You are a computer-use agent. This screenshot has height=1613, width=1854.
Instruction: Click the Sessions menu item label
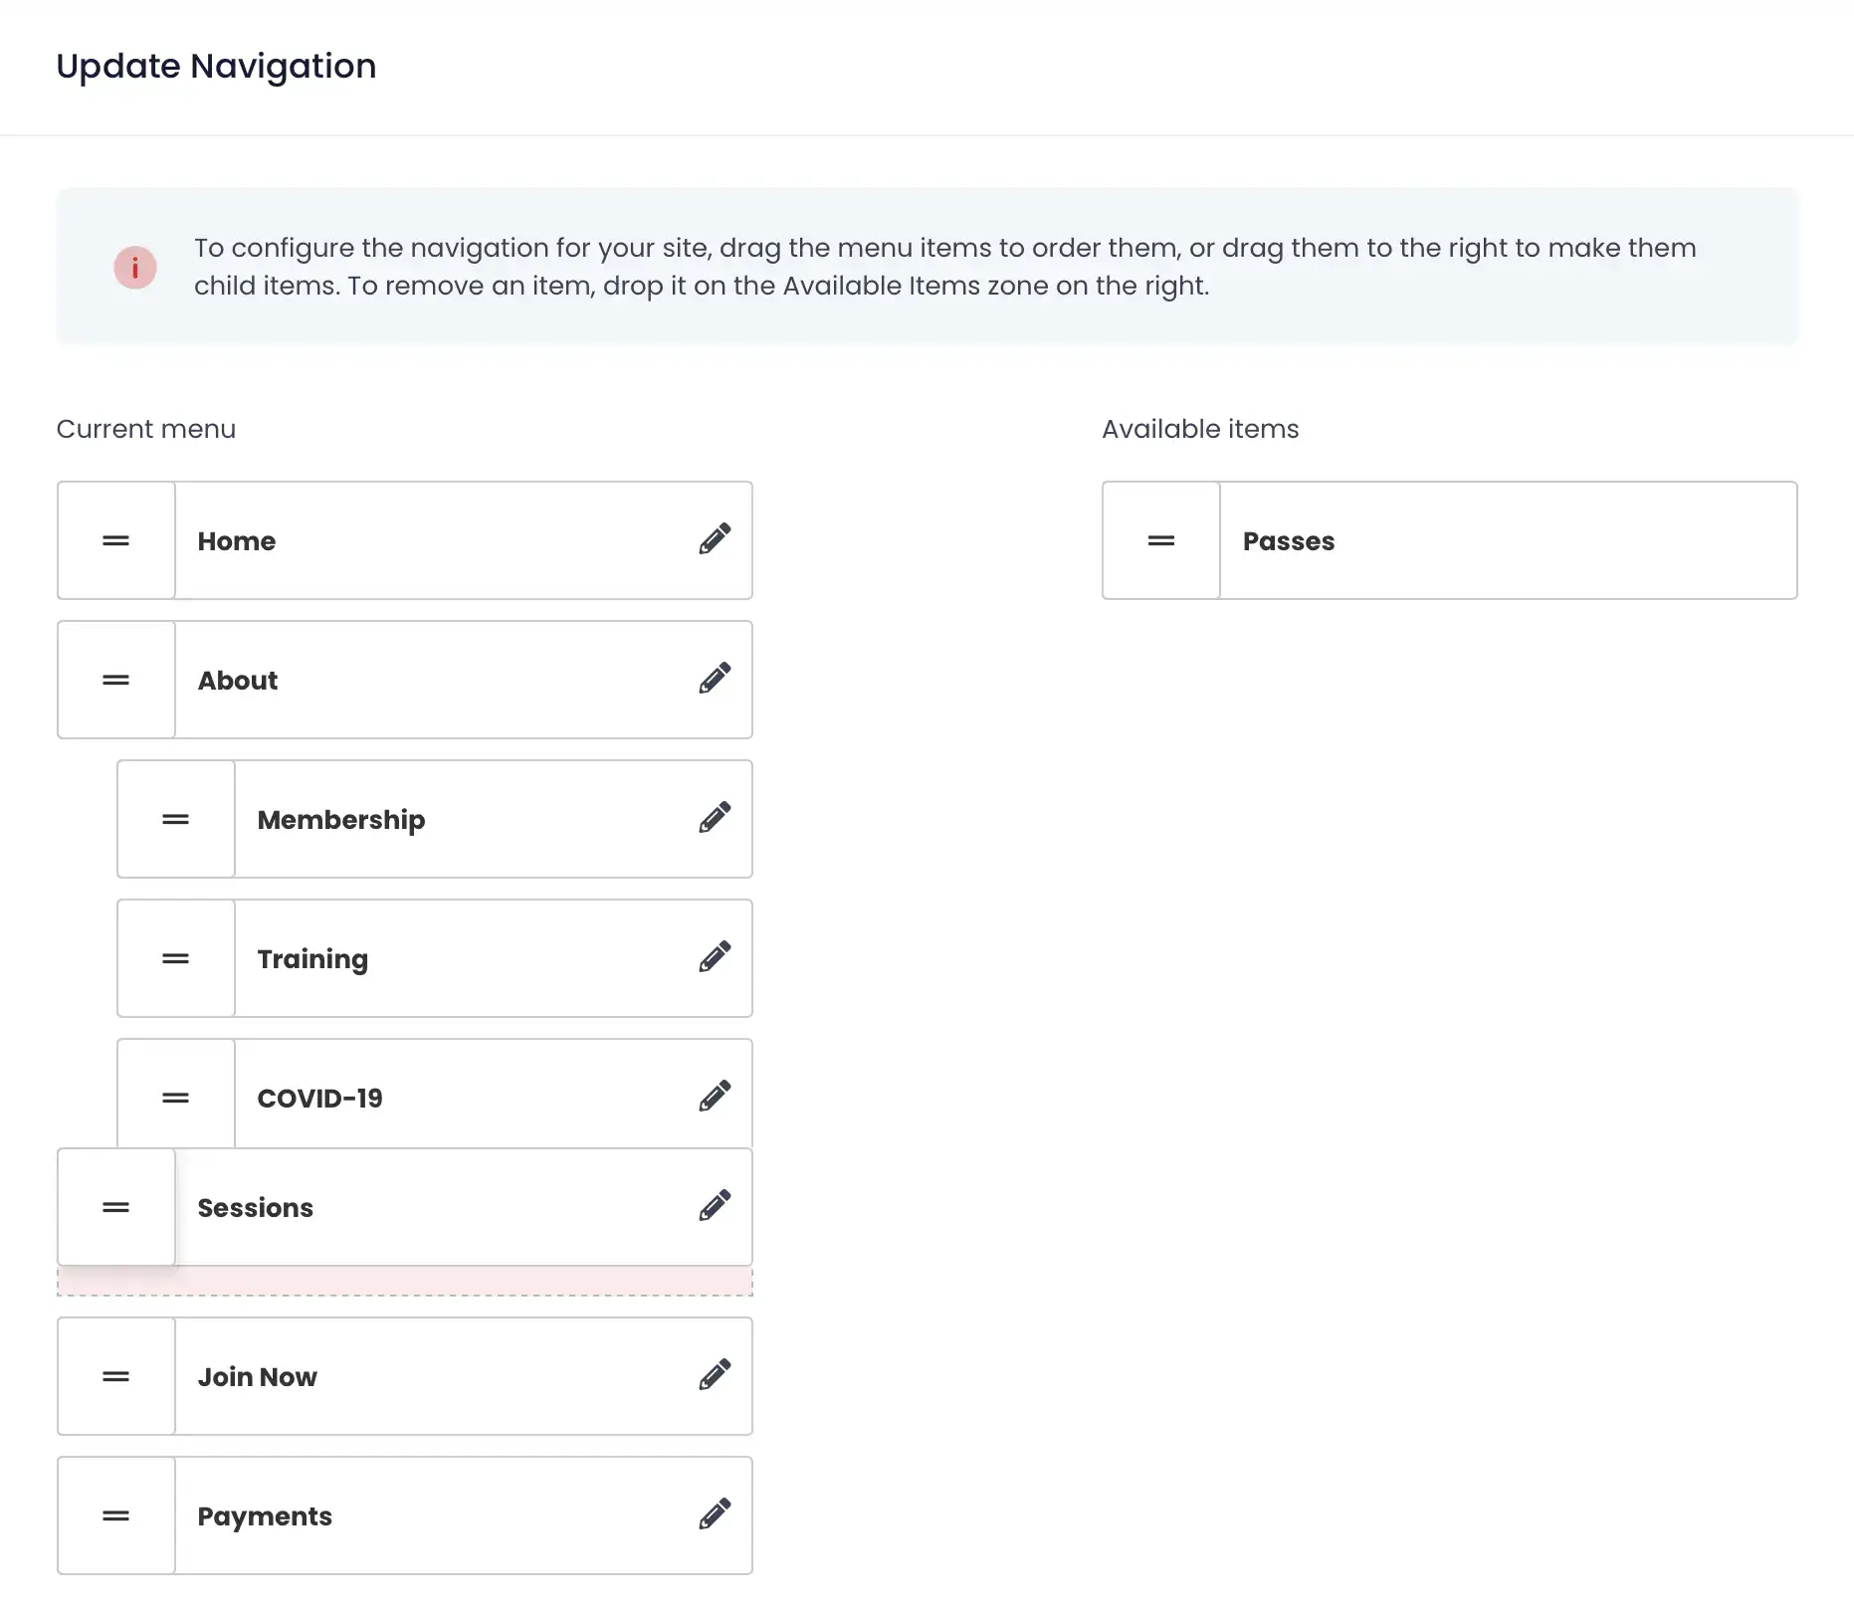point(256,1208)
